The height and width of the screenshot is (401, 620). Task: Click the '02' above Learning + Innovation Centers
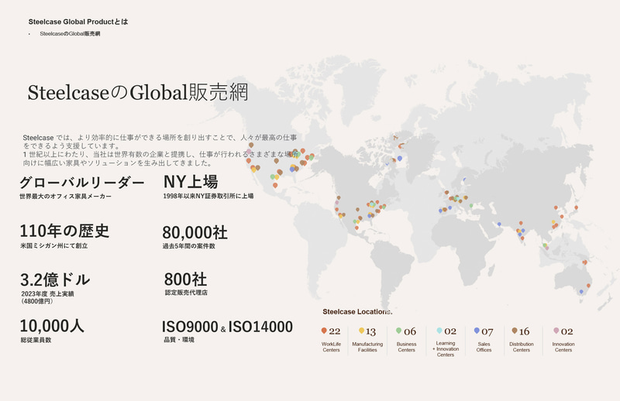pyautogui.click(x=450, y=331)
